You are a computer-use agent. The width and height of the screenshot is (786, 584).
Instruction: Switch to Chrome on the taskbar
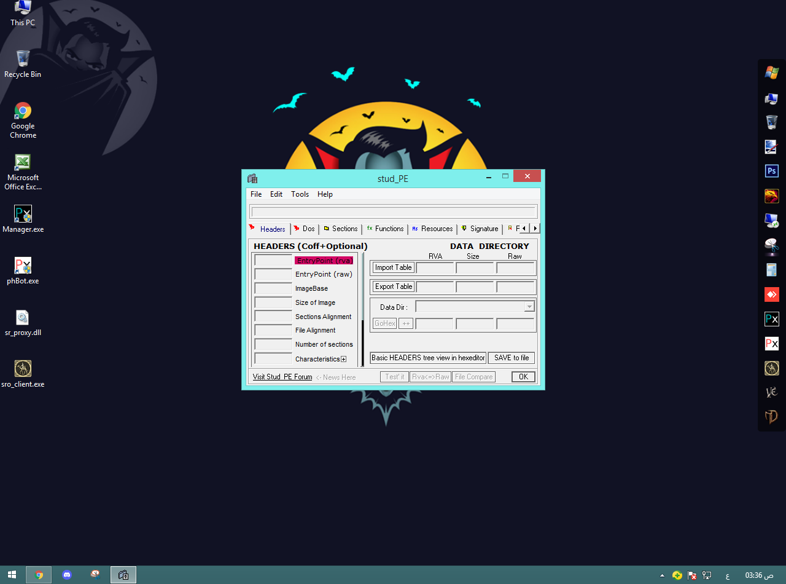[x=39, y=575]
